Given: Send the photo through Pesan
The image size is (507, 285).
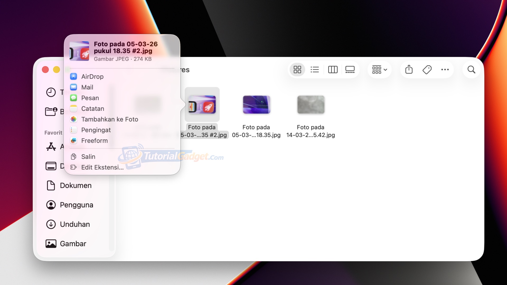Looking at the screenshot, I should pos(90,98).
